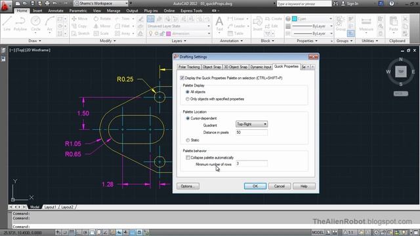Select the All objects radio button

click(x=188, y=92)
